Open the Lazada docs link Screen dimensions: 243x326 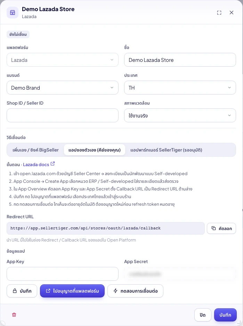pos(36,164)
